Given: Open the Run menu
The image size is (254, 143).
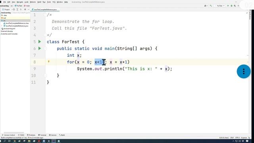Looking at the screenshot, I should tap(44, 2).
